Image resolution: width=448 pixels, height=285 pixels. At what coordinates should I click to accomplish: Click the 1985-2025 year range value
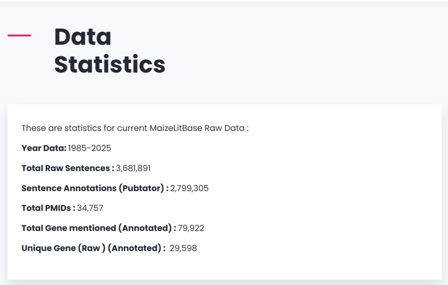point(90,148)
